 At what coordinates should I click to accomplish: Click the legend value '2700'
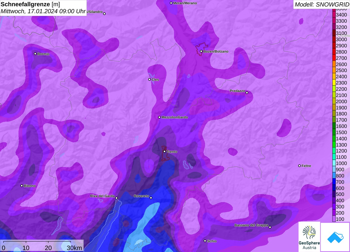pyautogui.click(x=341, y=58)
